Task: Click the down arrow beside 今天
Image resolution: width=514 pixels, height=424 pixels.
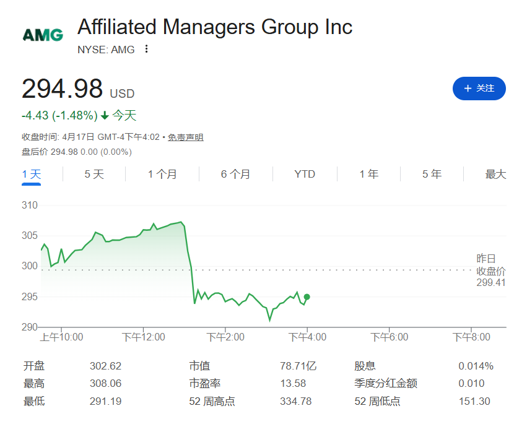Action: [105, 115]
